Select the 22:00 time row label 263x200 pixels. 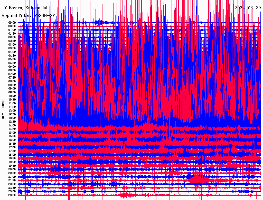point(12,184)
